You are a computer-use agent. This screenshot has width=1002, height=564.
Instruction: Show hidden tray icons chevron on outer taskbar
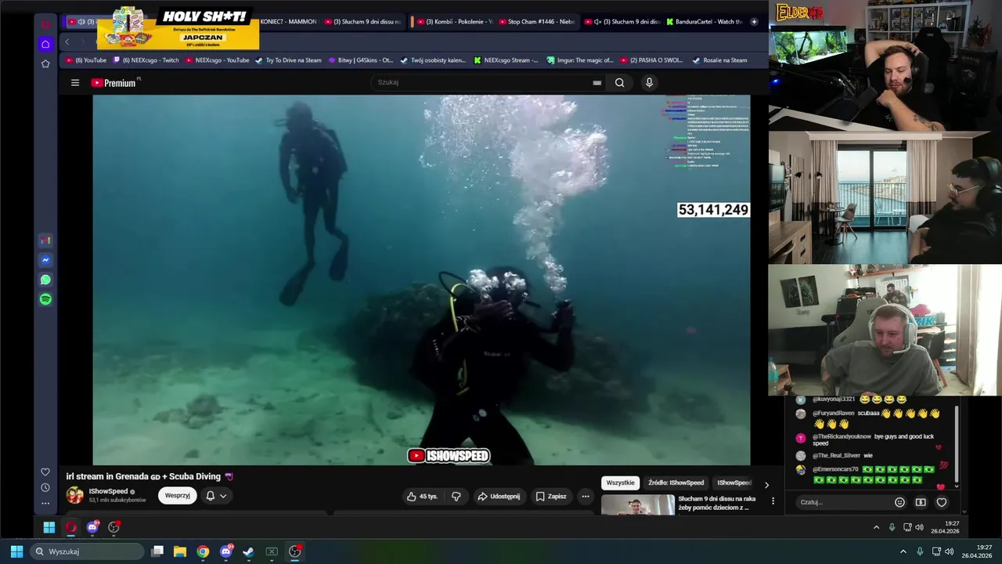point(903,551)
